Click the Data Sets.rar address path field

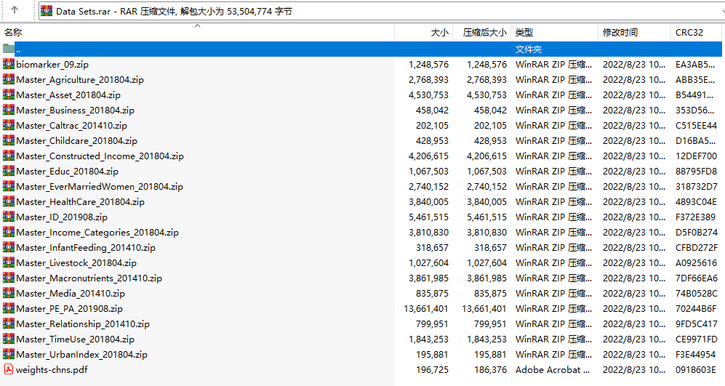(x=382, y=11)
